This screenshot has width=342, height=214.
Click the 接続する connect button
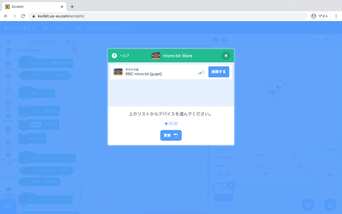coord(218,71)
